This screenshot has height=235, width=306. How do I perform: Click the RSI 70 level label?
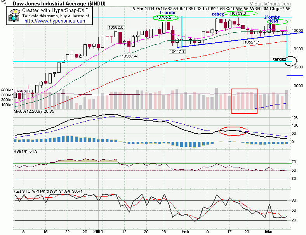(294, 162)
